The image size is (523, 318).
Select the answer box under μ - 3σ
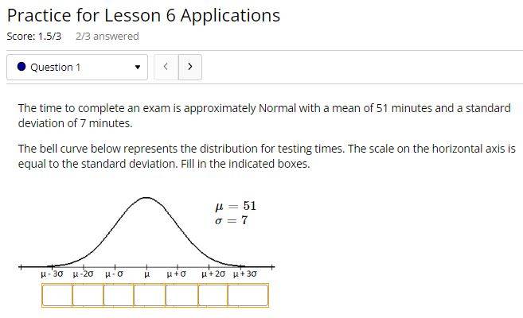coord(57,295)
